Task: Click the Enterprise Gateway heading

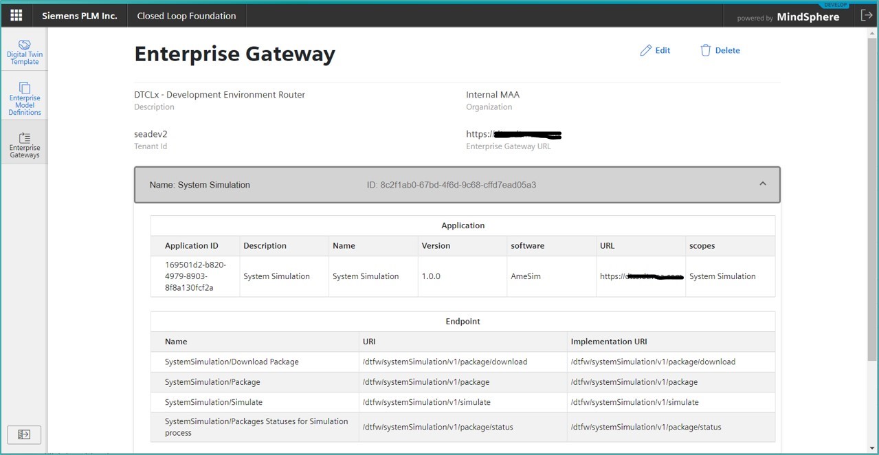Action: pyautogui.click(x=235, y=54)
